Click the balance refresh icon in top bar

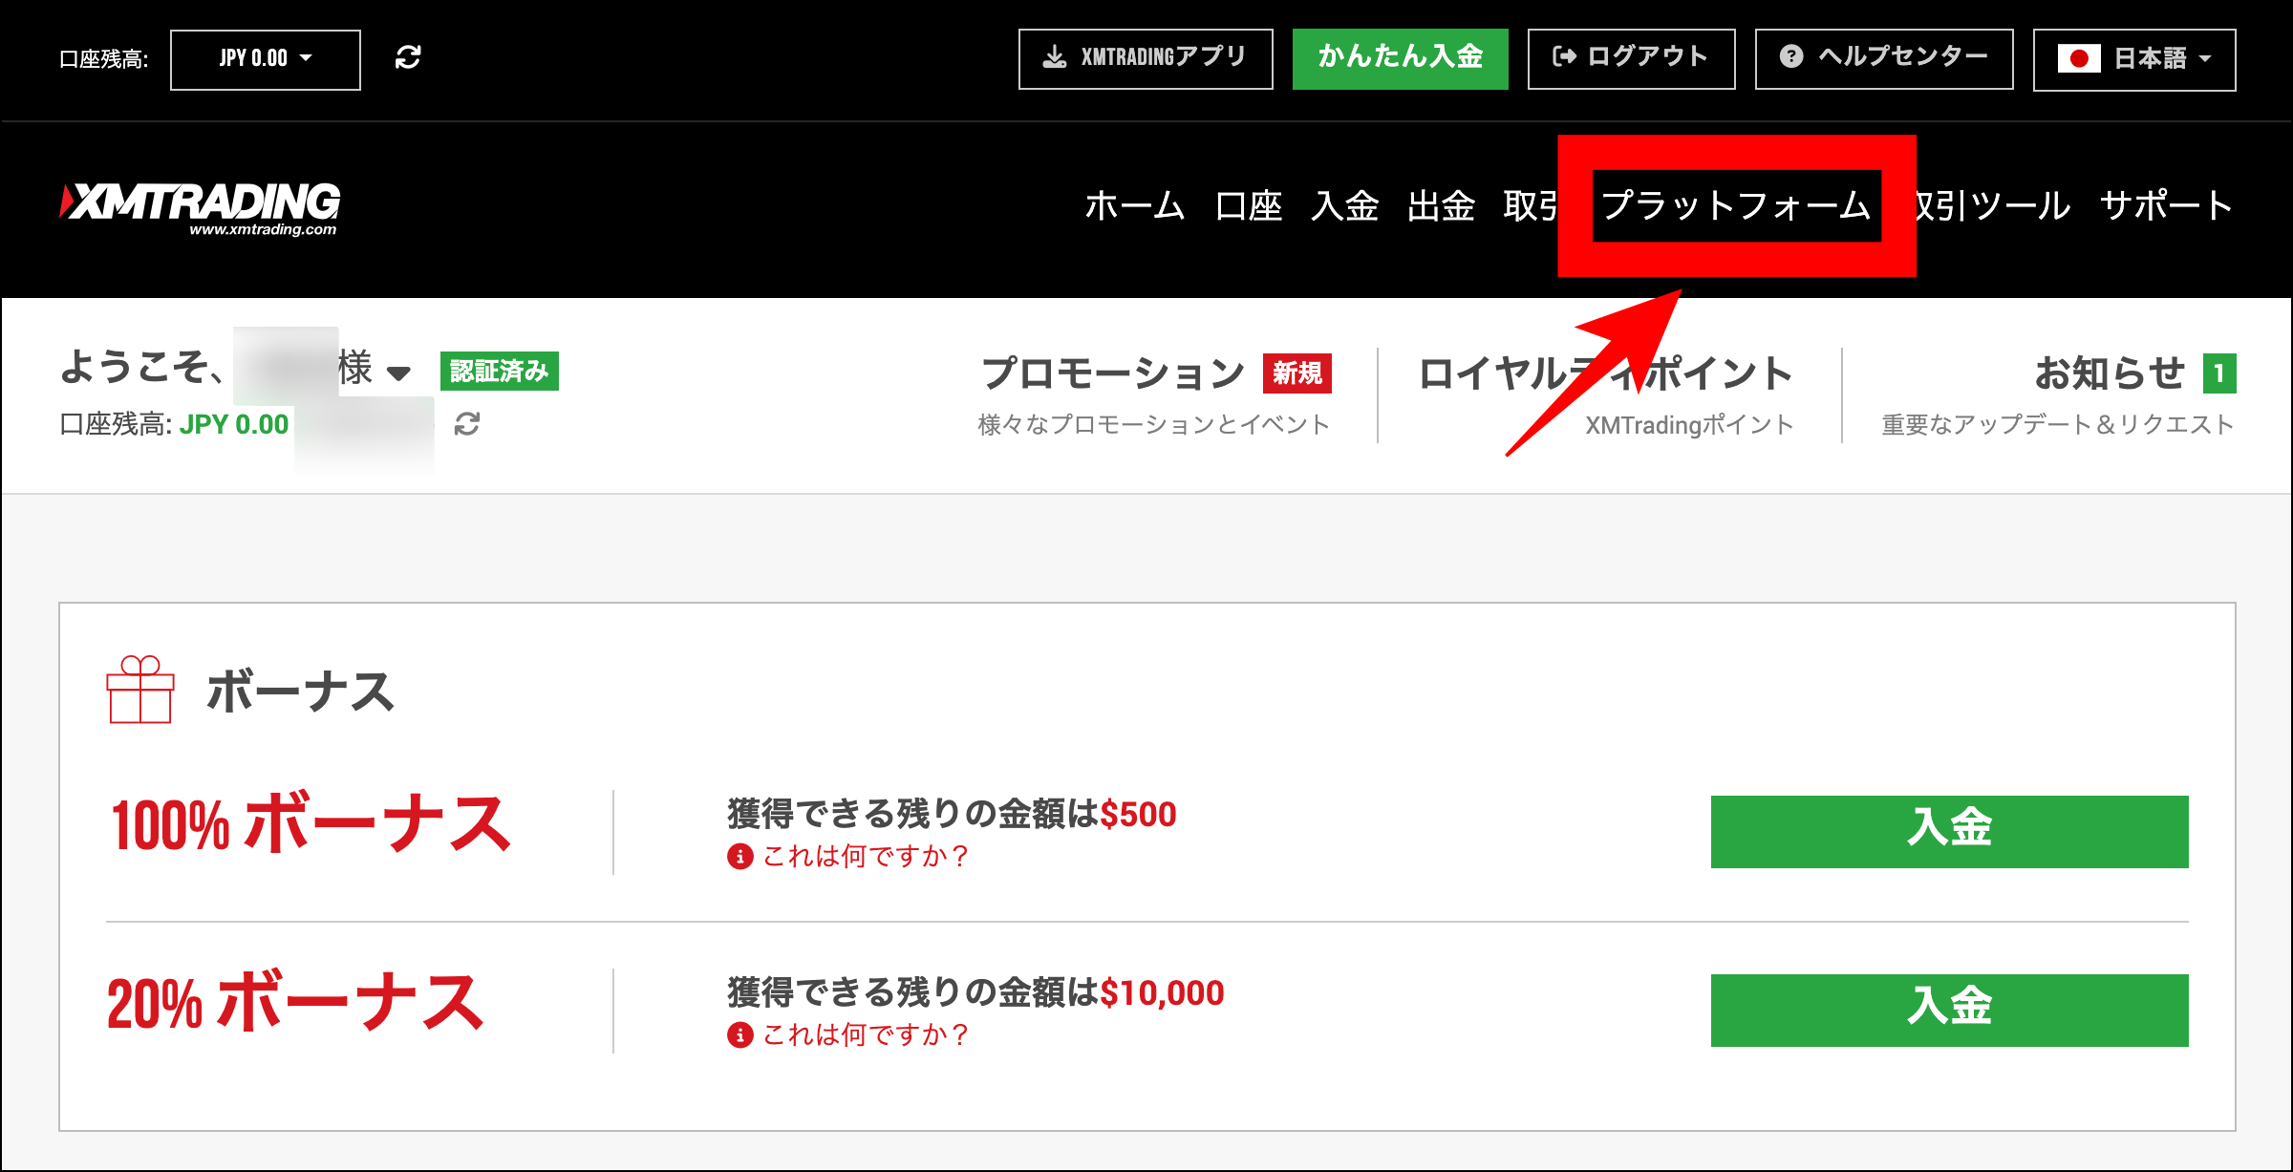pyautogui.click(x=409, y=58)
